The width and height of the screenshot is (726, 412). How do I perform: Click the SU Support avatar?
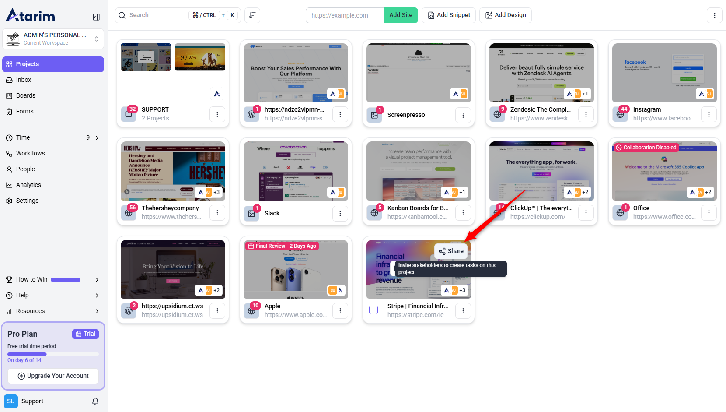pos(11,401)
